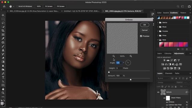
Task: Switch to the Channels tab
Action: pos(169,73)
